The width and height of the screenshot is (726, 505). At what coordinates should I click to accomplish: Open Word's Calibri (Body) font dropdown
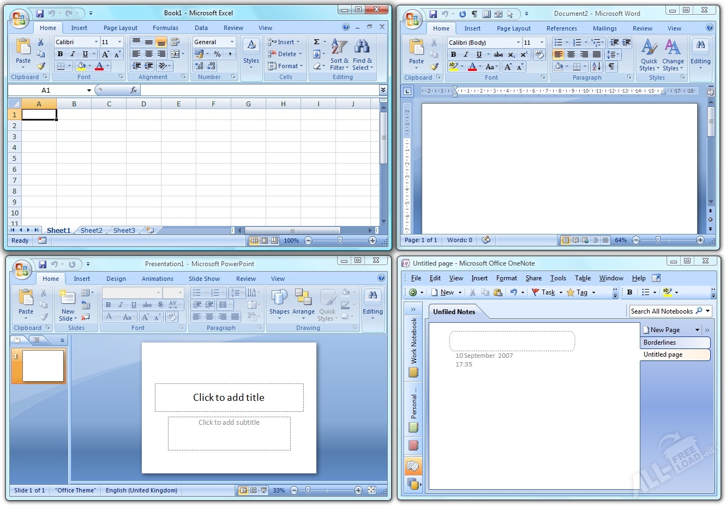pos(518,43)
